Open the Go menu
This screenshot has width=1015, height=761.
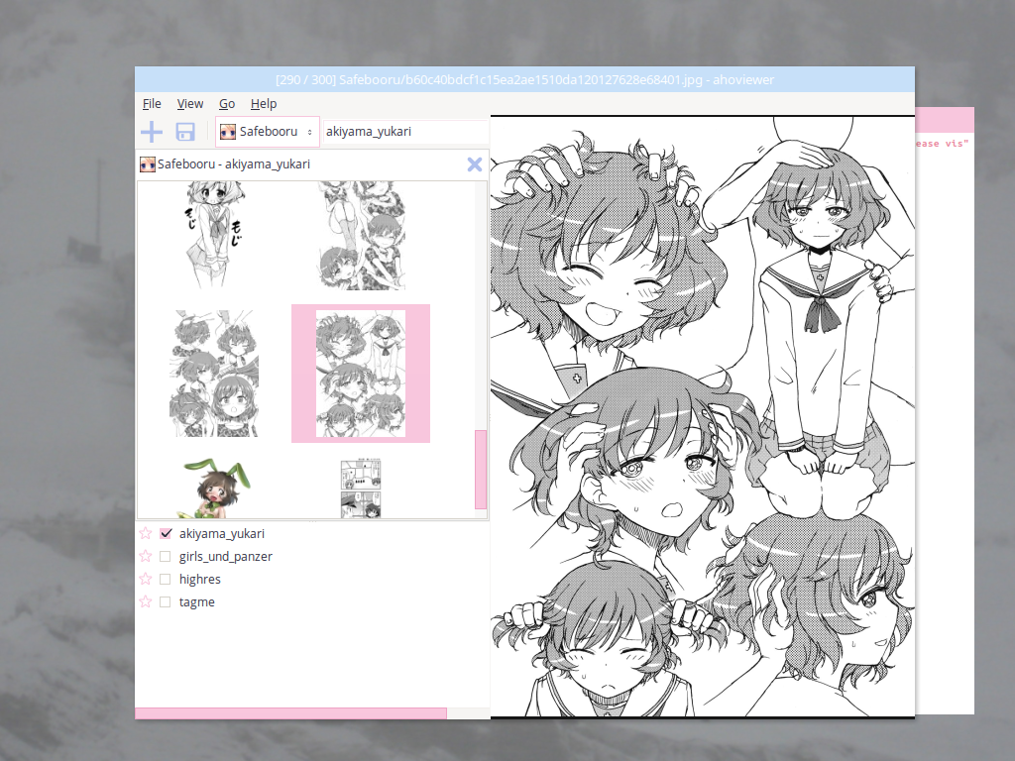227,103
